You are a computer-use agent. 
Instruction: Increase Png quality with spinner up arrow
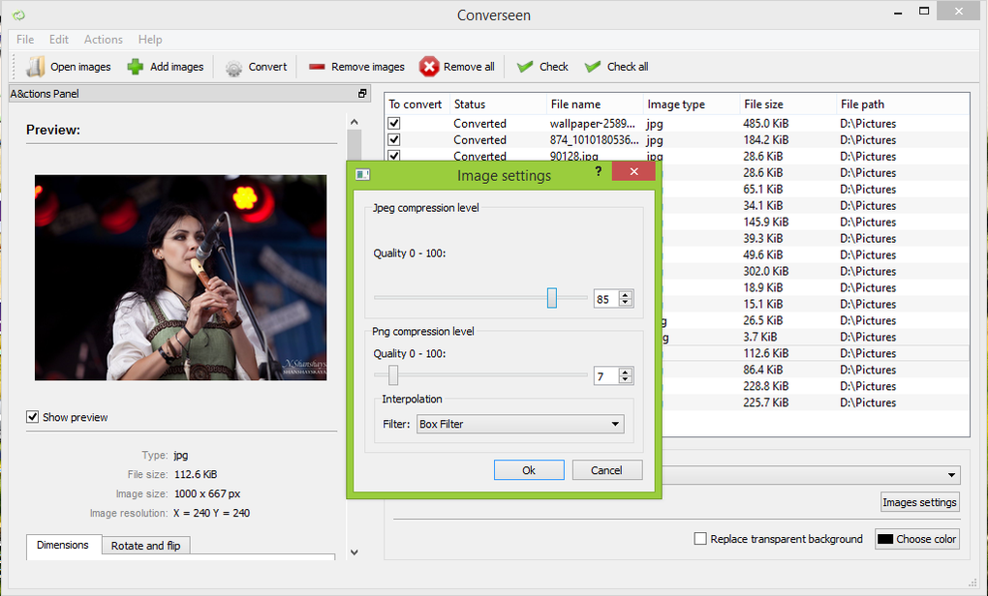(x=625, y=372)
